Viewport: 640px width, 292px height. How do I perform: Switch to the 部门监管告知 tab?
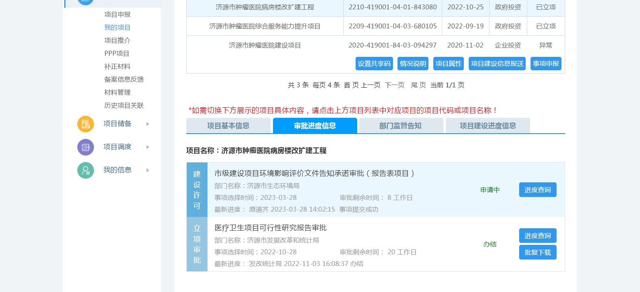pyautogui.click(x=401, y=126)
